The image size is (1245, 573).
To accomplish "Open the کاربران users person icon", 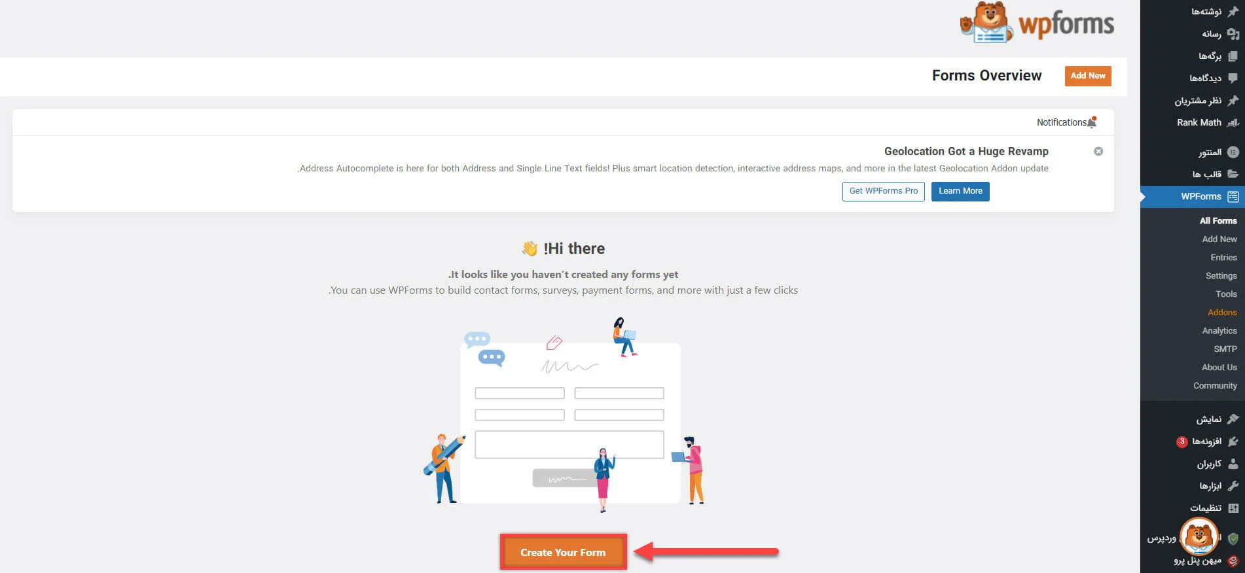I will (1233, 463).
